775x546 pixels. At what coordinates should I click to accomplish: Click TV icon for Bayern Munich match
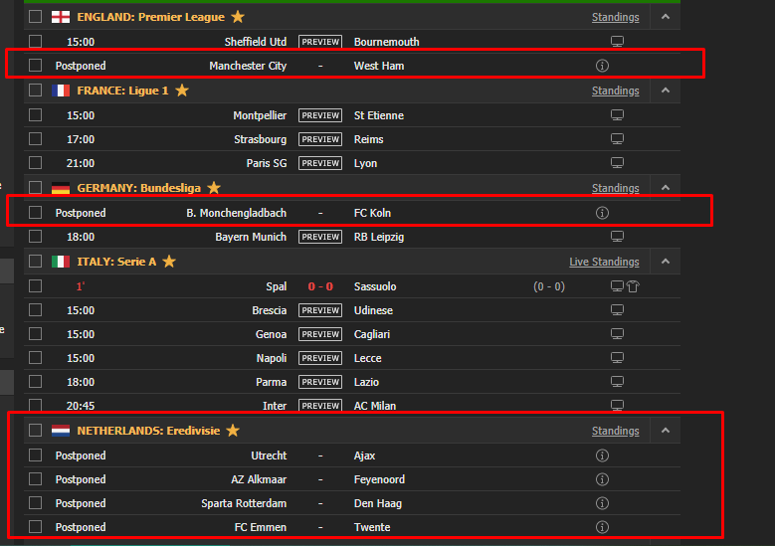[617, 237]
